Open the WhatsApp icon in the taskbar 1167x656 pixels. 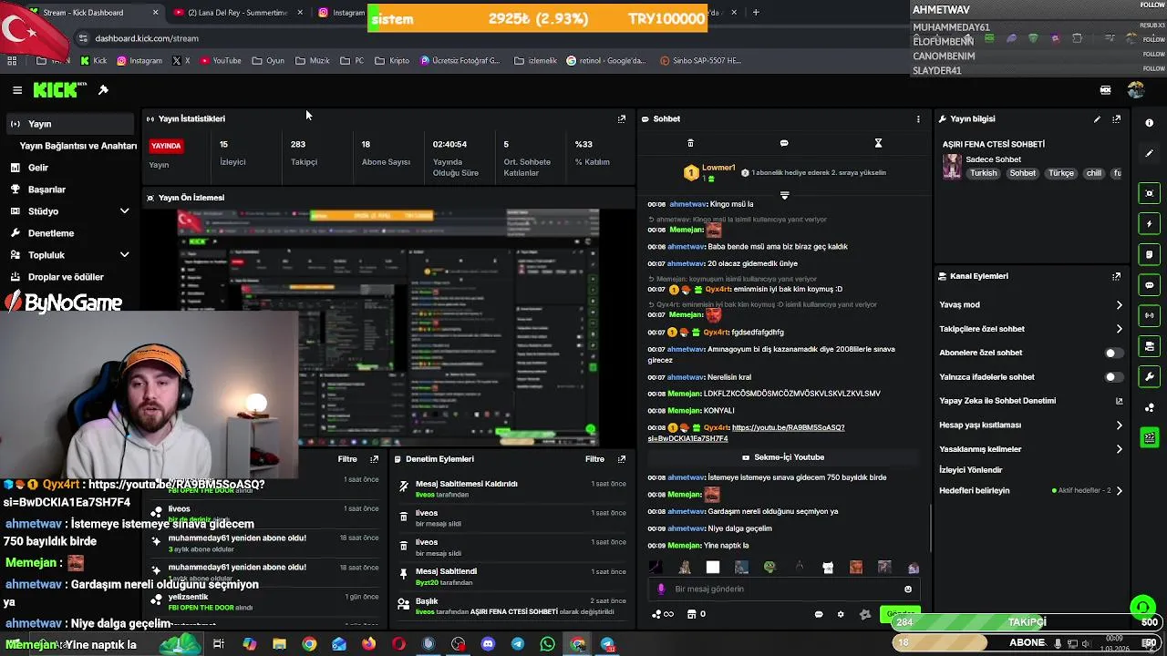pos(547,644)
